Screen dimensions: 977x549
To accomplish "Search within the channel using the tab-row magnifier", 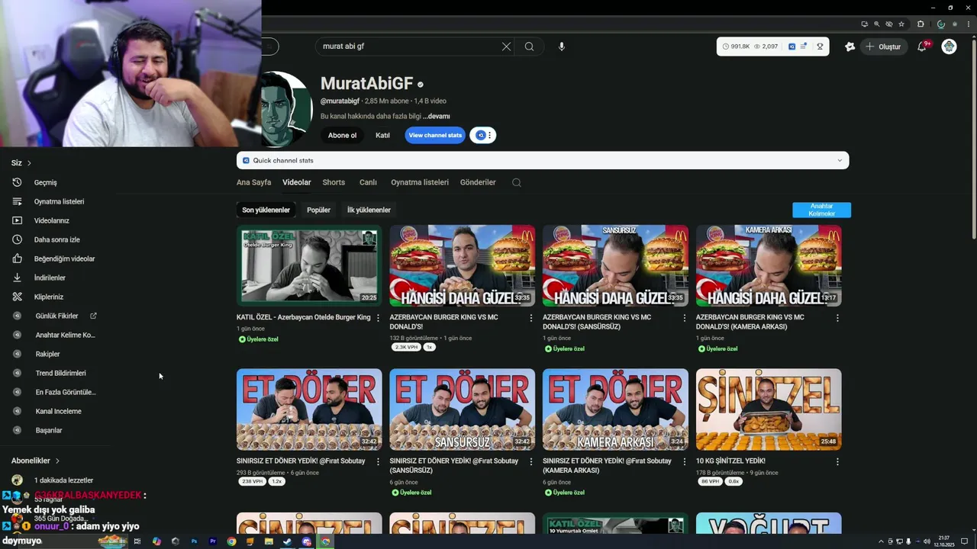I will pyautogui.click(x=517, y=182).
